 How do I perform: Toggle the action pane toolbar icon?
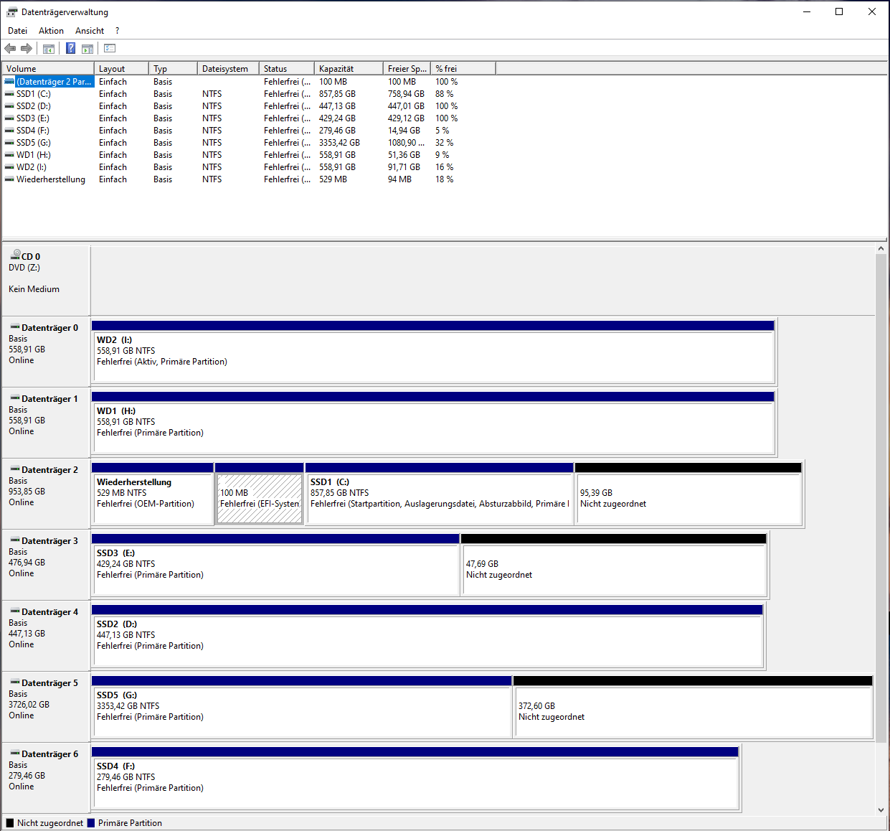tap(87, 49)
